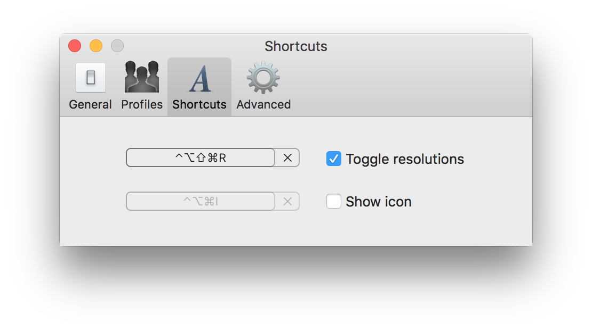Click the ⌃⌥⇧⌘R shortcut recorder field

201,158
